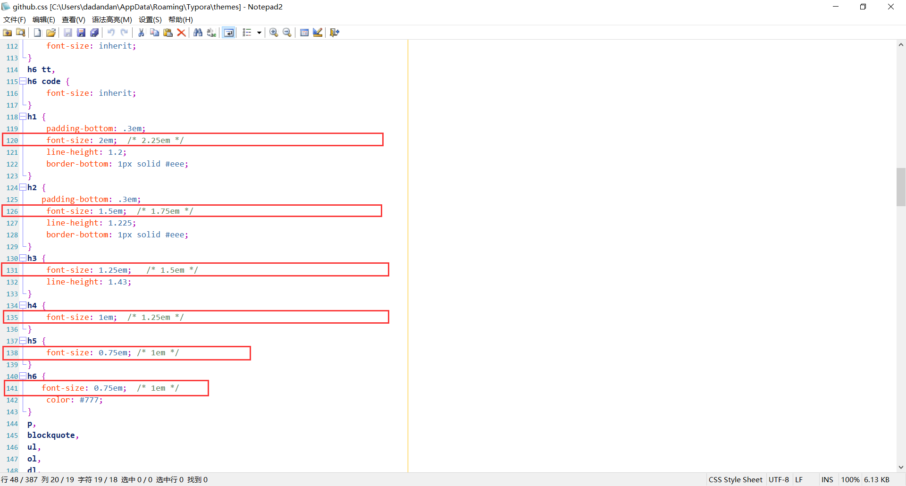Click the exit door icon
Viewport: 906px width, 486px height.
click(335, 33)
